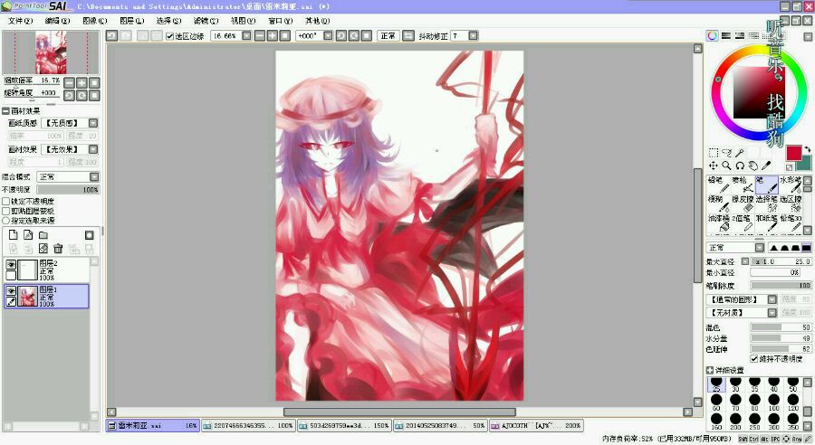Rotate the canvas counter-clockwise in the toolbar
The width and height of the screenshot is (815, 445).
pyautogui.click(x=341, y=36)
